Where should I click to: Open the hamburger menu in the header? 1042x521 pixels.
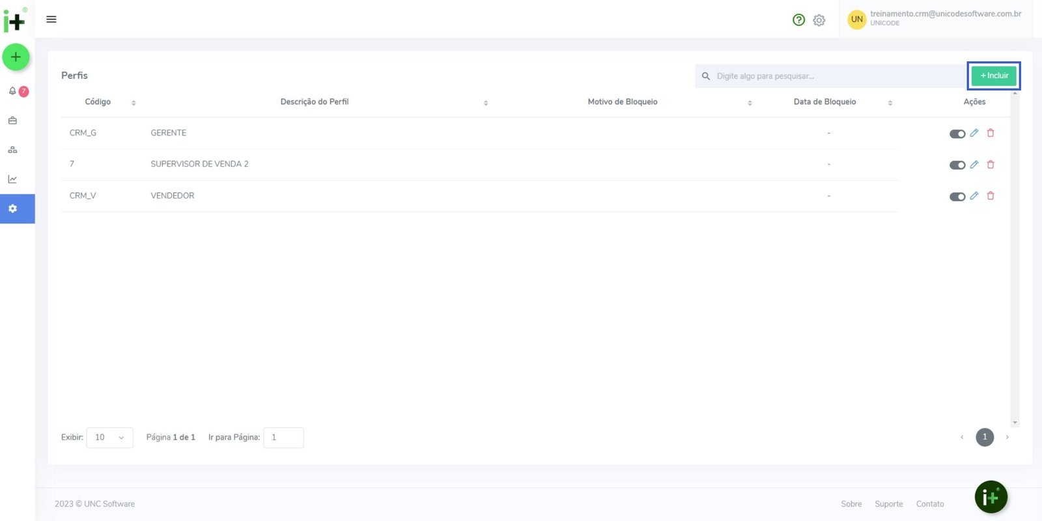pos(51,20)
